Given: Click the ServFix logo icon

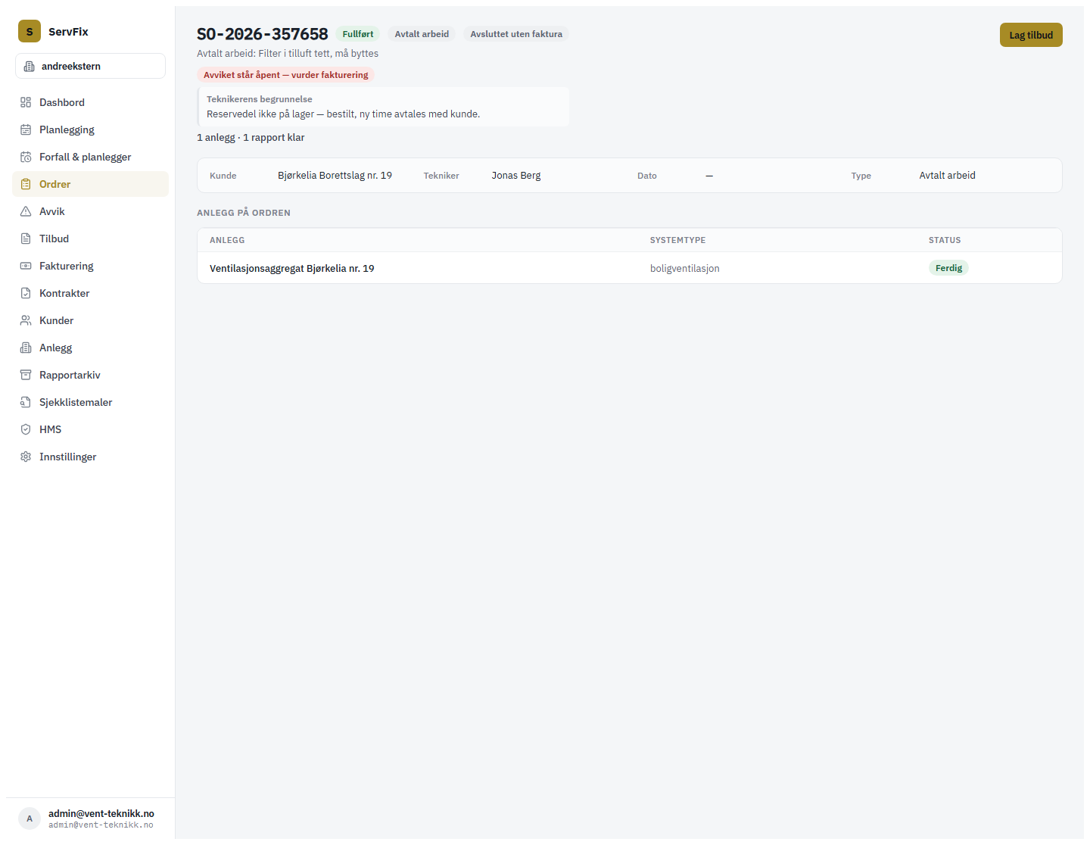Looking at the screenshot, I should [30, 31].
